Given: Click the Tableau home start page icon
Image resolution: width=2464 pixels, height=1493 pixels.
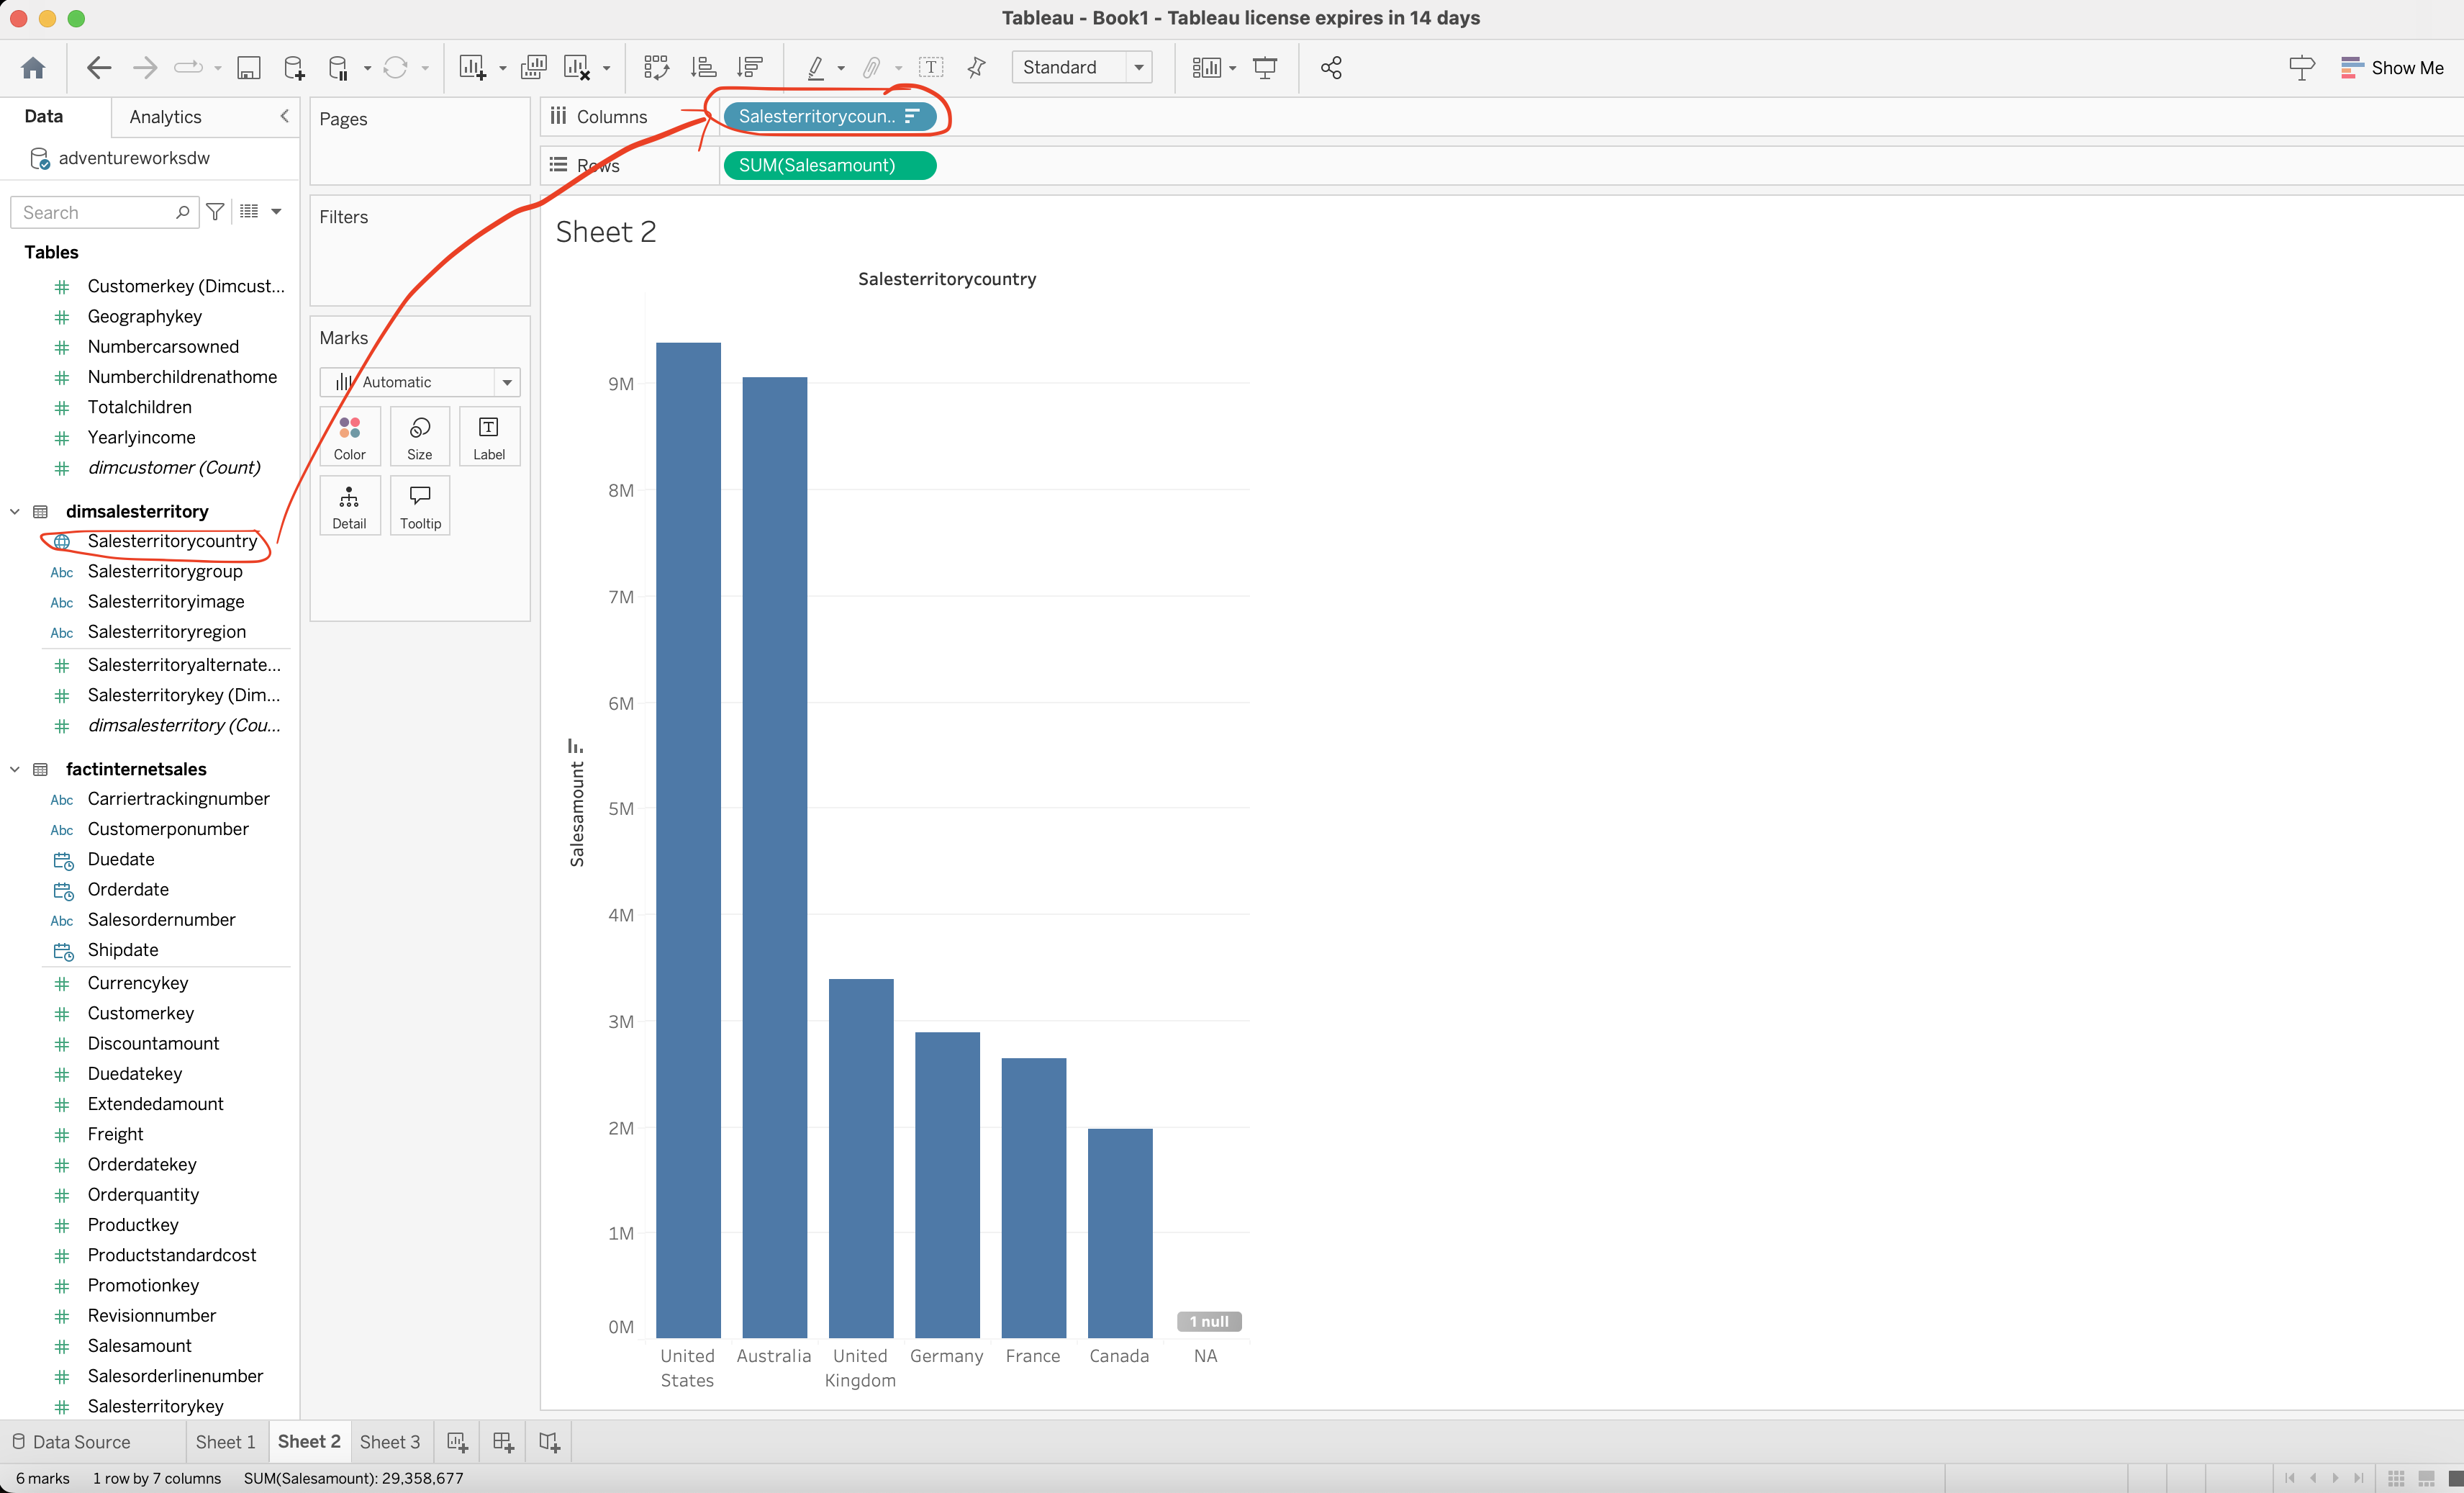Looking at the screenshot, I should 33,67.
